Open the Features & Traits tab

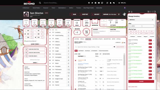tap(97, 39)
